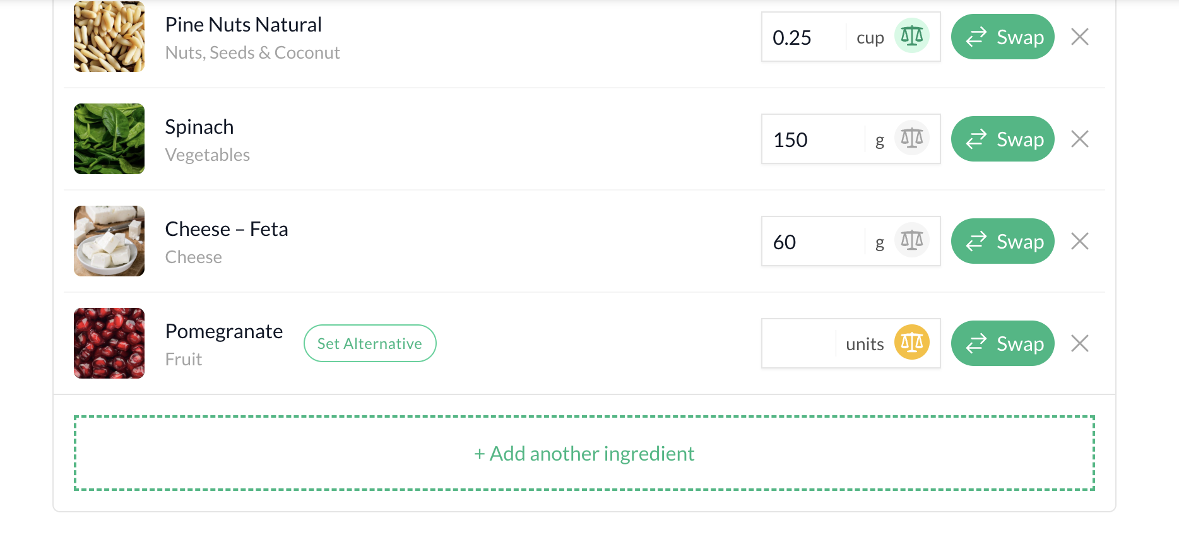The height and width of the screenshot is (554, 1179).
Task: Click the green scale icon for Pine Nuts
Action: point(911,36)
